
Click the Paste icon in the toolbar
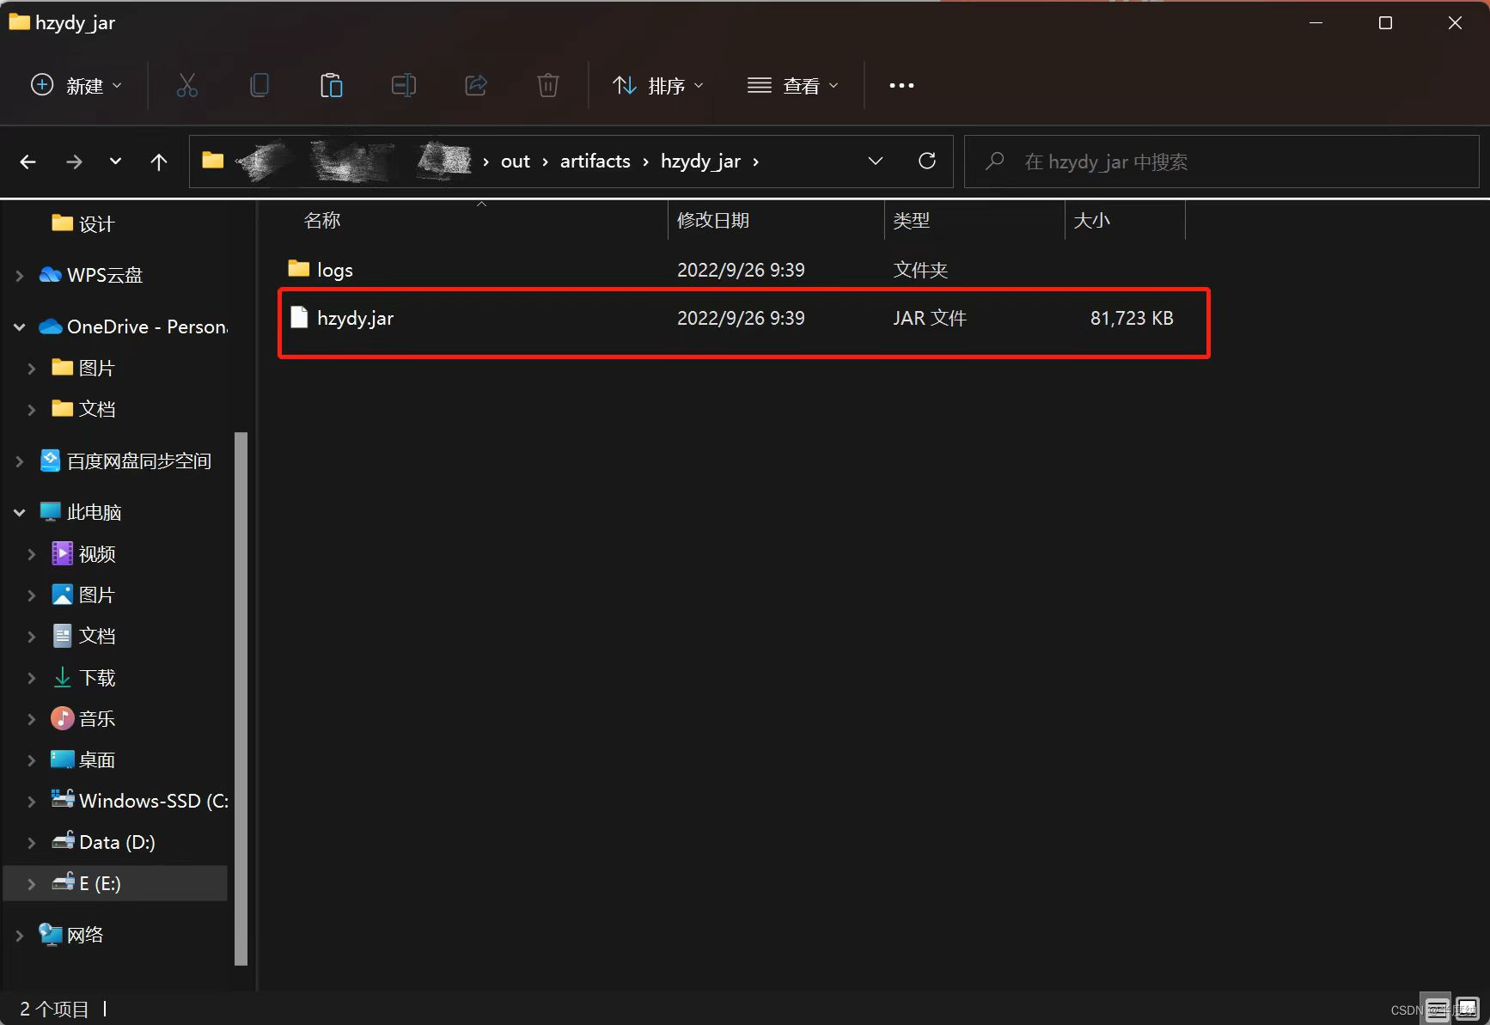click(x=332, y=85)
